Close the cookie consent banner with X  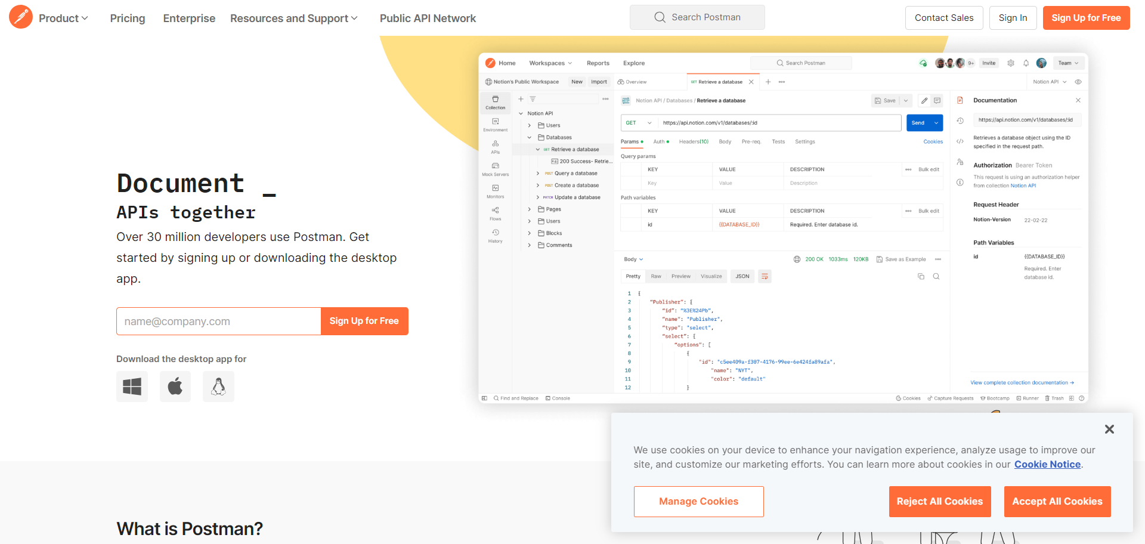point(1109,429)
